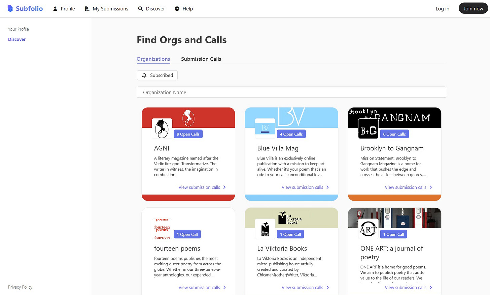
Task: Click the Blue Villa Mag title
Action: tap(278, 148)
